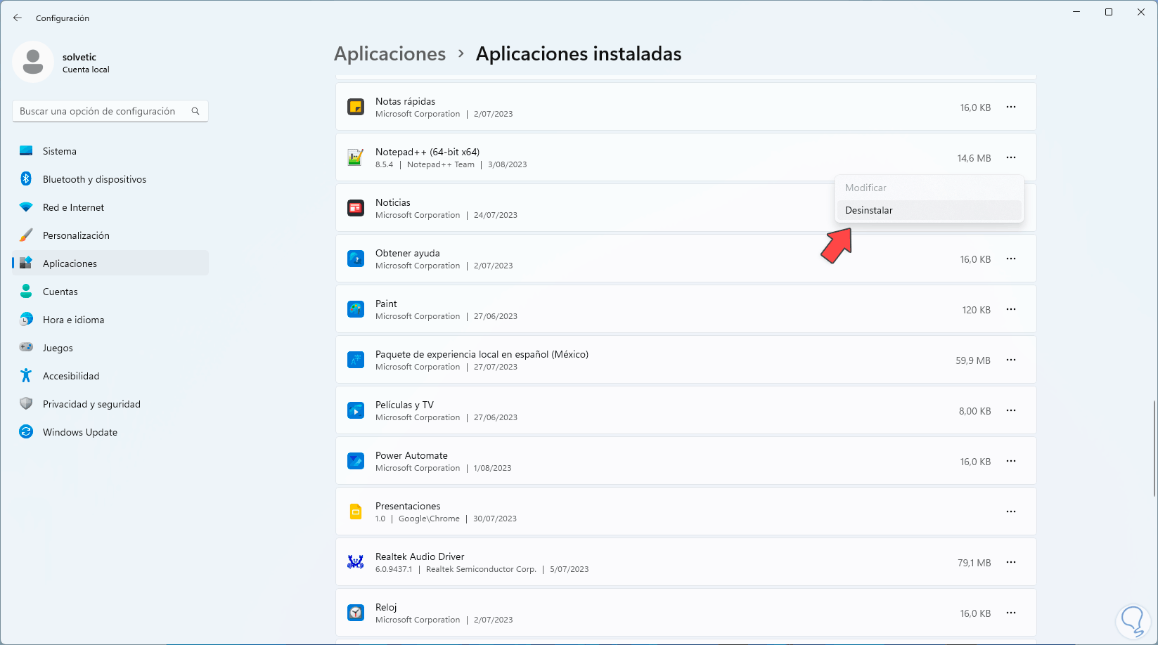Viewport: 1158px width, 645px height.
Task: Click the Aplicaciones sidebar icon
Action: (26, 263)
